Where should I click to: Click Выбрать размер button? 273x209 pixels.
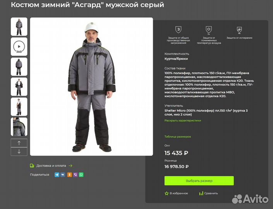pos(199,181)
